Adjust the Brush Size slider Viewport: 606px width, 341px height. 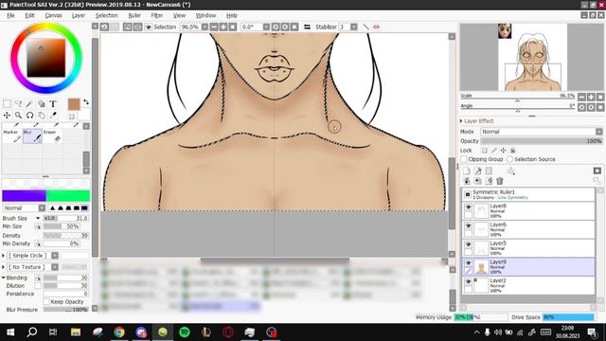[65, 219]
